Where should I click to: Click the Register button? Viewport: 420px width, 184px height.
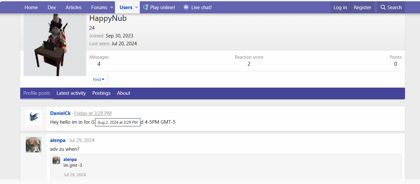[x=363, y=7]
